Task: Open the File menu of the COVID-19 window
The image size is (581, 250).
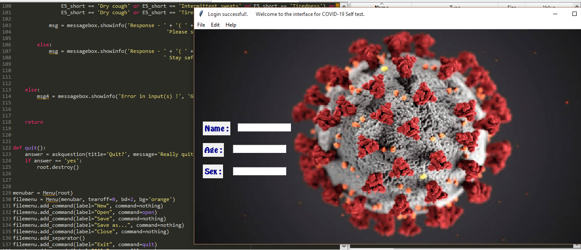Action: tap(201, 25)
